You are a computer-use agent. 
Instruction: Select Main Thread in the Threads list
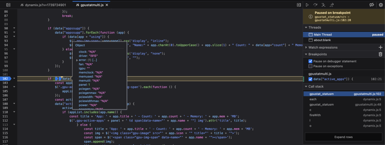(344, 35)
